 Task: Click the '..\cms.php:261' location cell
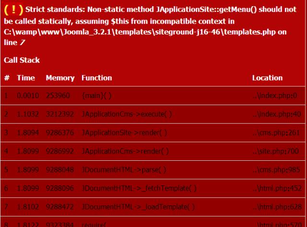pyautogui.click(x=276, y=132)
